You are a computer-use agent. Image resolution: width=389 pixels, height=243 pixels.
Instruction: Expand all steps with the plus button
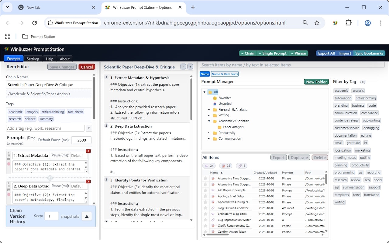[x=190, y=67]
